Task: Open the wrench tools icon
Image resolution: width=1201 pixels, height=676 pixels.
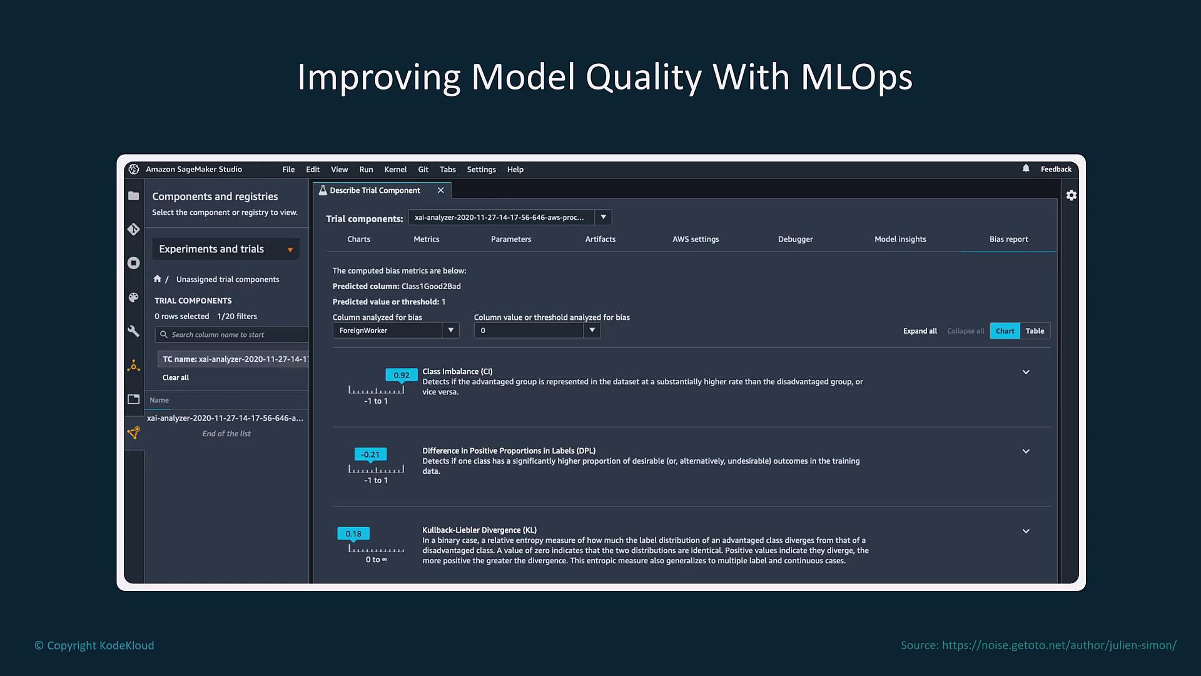Action: [133, 331]
